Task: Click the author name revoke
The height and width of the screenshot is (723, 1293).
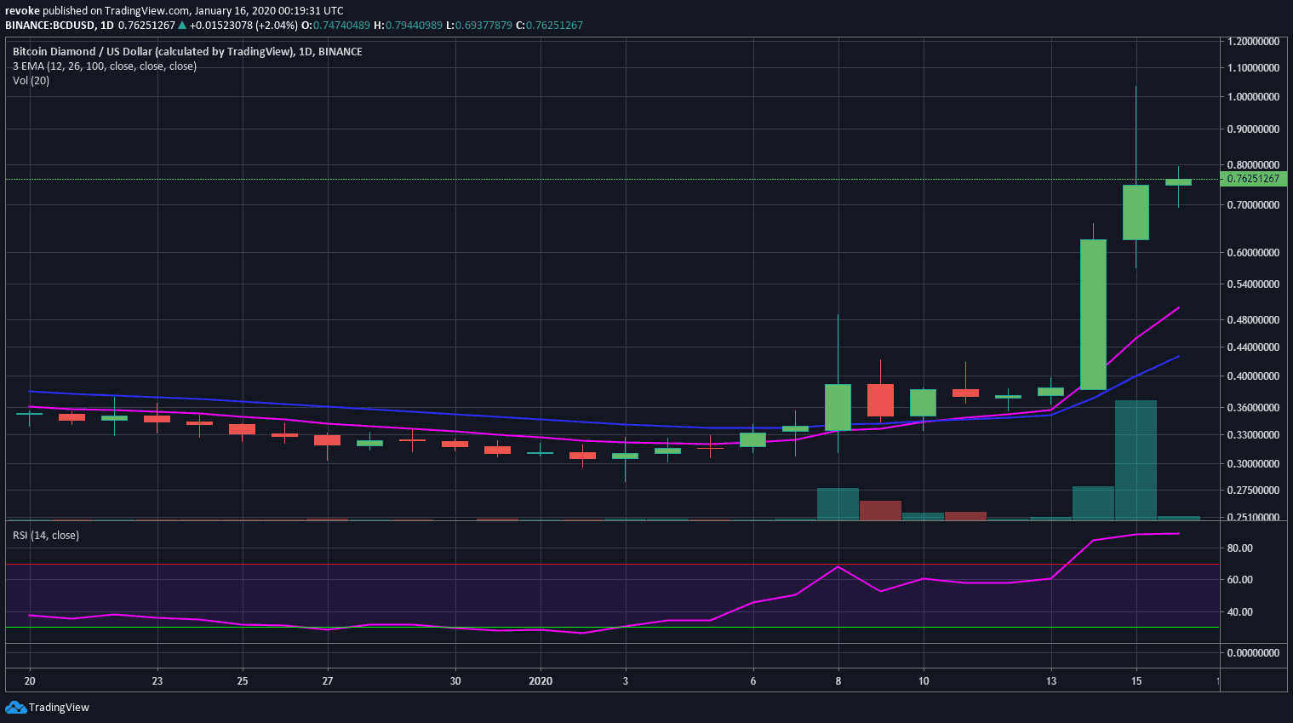Action: pos(22,11)
